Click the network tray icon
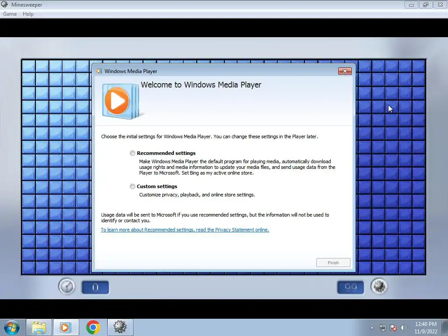 coord(382,328)
